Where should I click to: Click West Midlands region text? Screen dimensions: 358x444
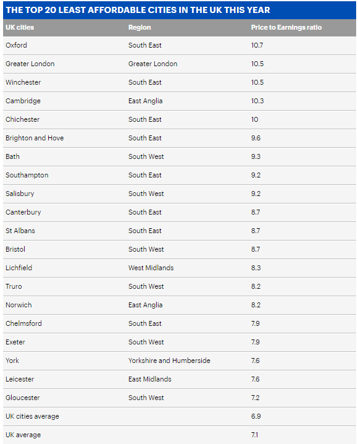tap(151, 268)
